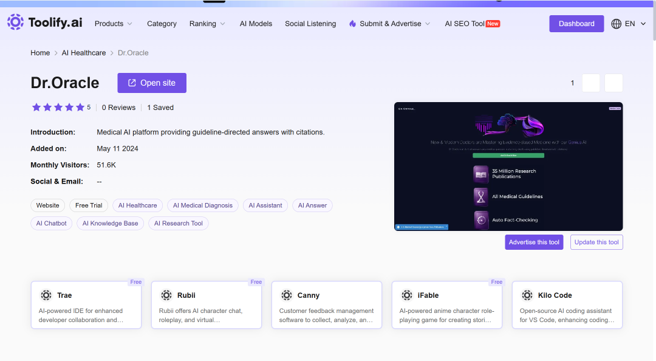Open the Submit & Advertise dropdown

[x=389, y=24]
